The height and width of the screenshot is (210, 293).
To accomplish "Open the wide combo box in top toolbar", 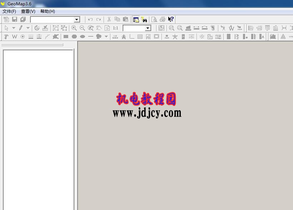I will pyautogui.click(x=55, y=19).
